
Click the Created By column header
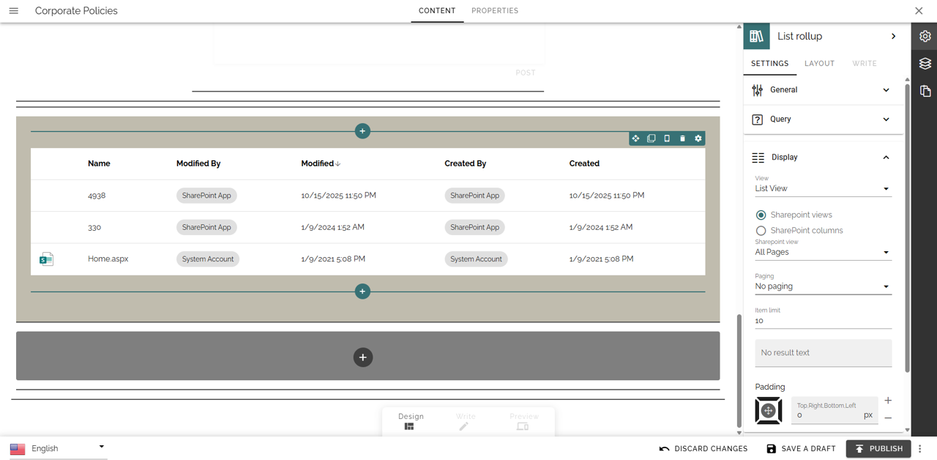[x=465, y=164]
